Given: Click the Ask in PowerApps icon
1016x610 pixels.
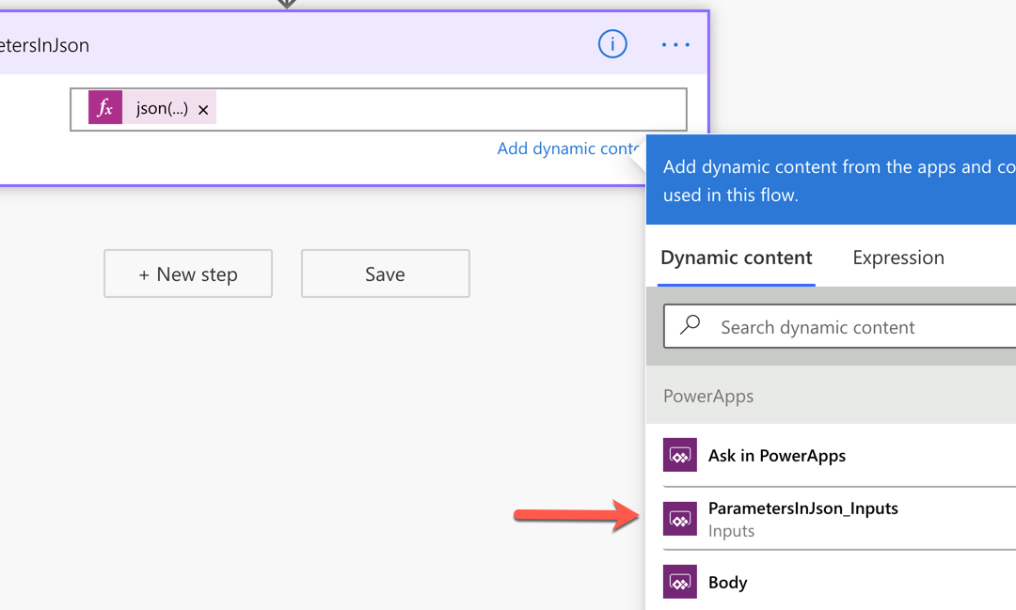Looking at the screenshot, I should point(679,455).
